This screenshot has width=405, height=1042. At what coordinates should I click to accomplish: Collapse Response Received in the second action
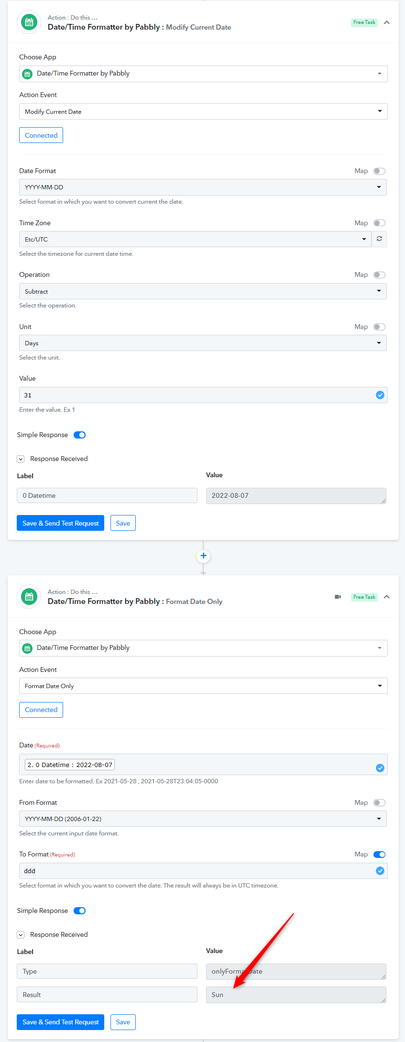tap(21, 935)
